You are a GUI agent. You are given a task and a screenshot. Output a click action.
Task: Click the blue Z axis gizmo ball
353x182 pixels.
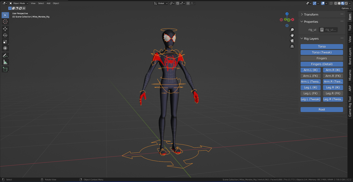click(x=287, y=14)
